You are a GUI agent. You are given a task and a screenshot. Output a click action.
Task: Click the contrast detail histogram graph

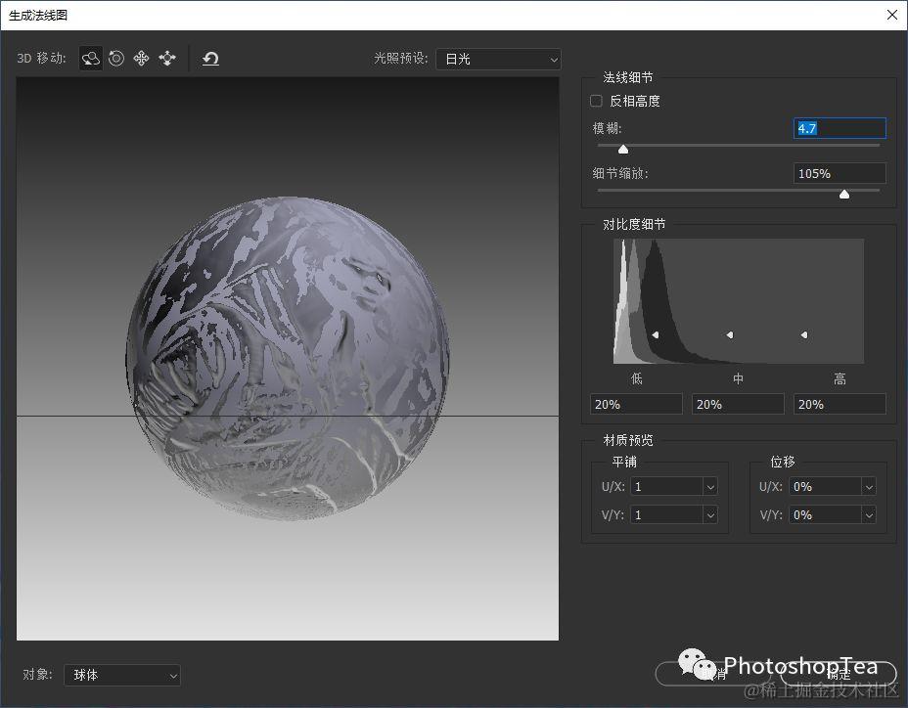739,301
